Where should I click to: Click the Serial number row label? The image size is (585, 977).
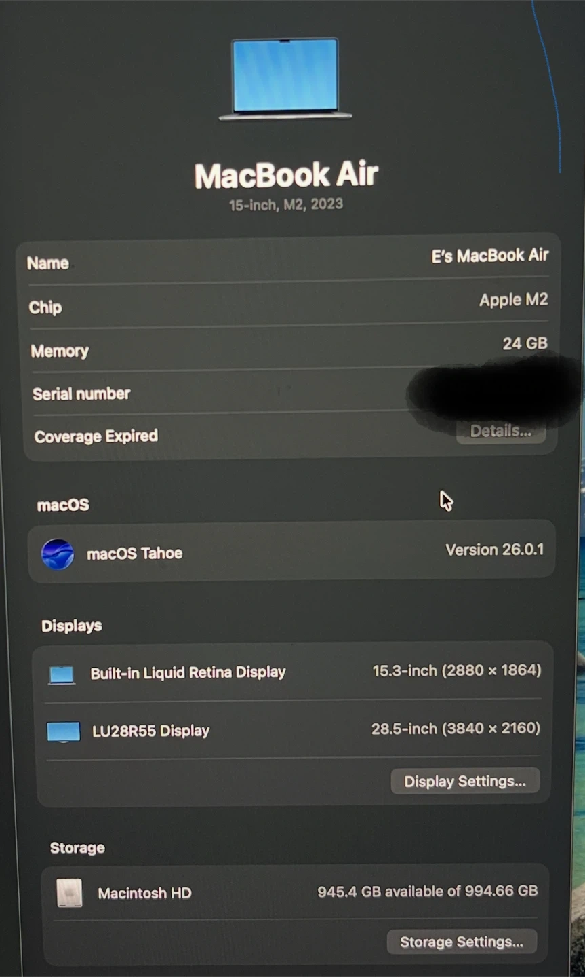(81, 394)
